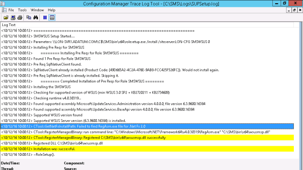Click the Log Text column header

tap(147, 25)
